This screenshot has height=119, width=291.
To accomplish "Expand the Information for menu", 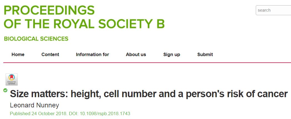I will [x=92, y=54].
